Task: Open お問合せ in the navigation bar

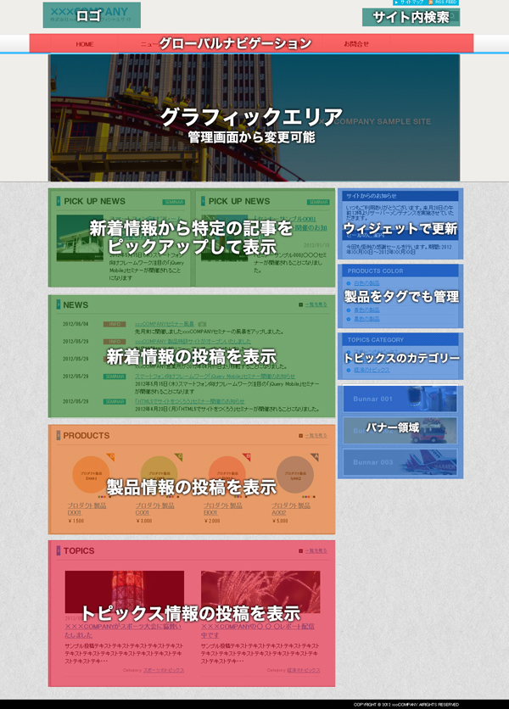Action: pos(356,44)
